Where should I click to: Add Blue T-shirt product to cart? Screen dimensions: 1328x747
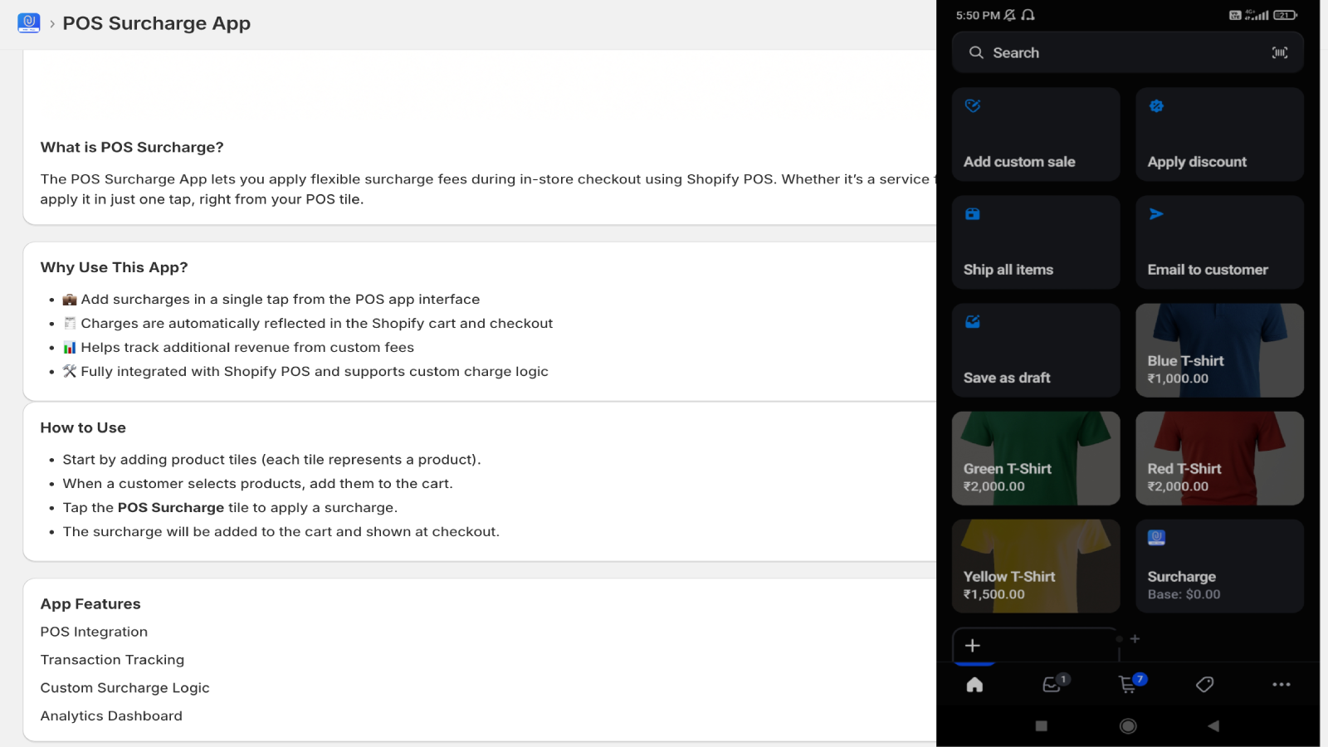(x=1218, y=349)
